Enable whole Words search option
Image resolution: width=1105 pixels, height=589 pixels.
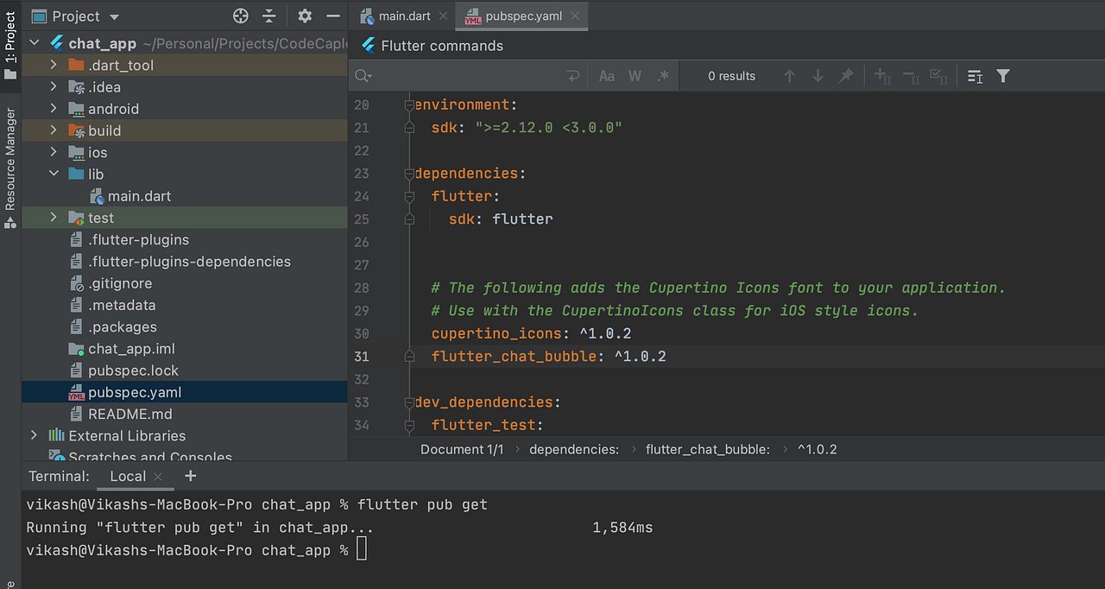point(635,76)
